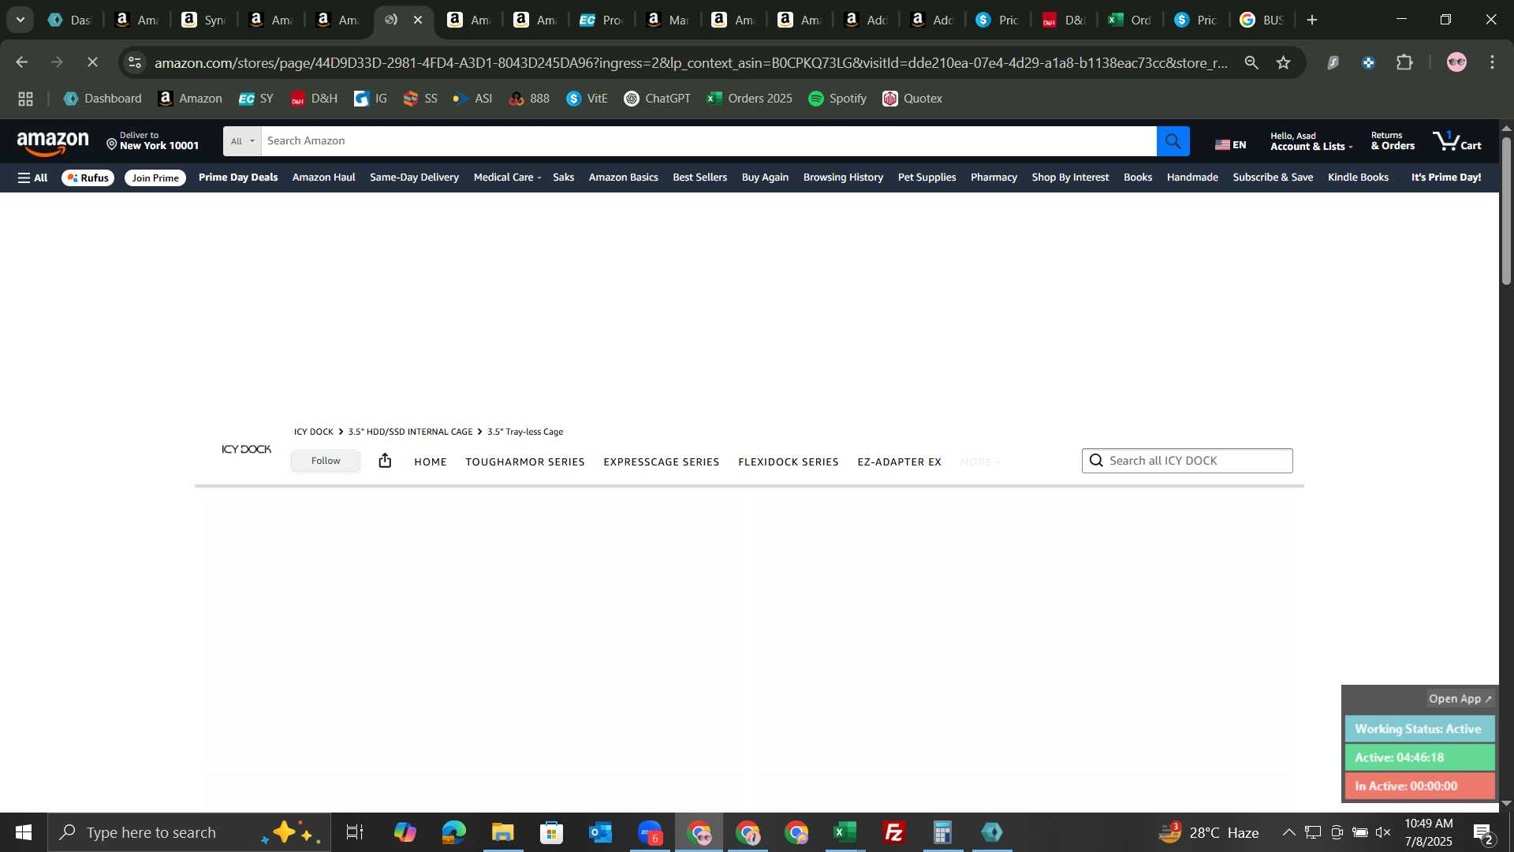Image resolution: width=1514 pixels, height=852 pixels.
Task: Click the share icon beside Follow
Action: (385, 461)
